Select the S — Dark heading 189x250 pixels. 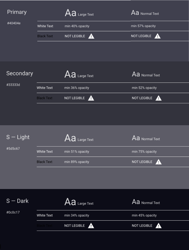click(x=17, y=201)
